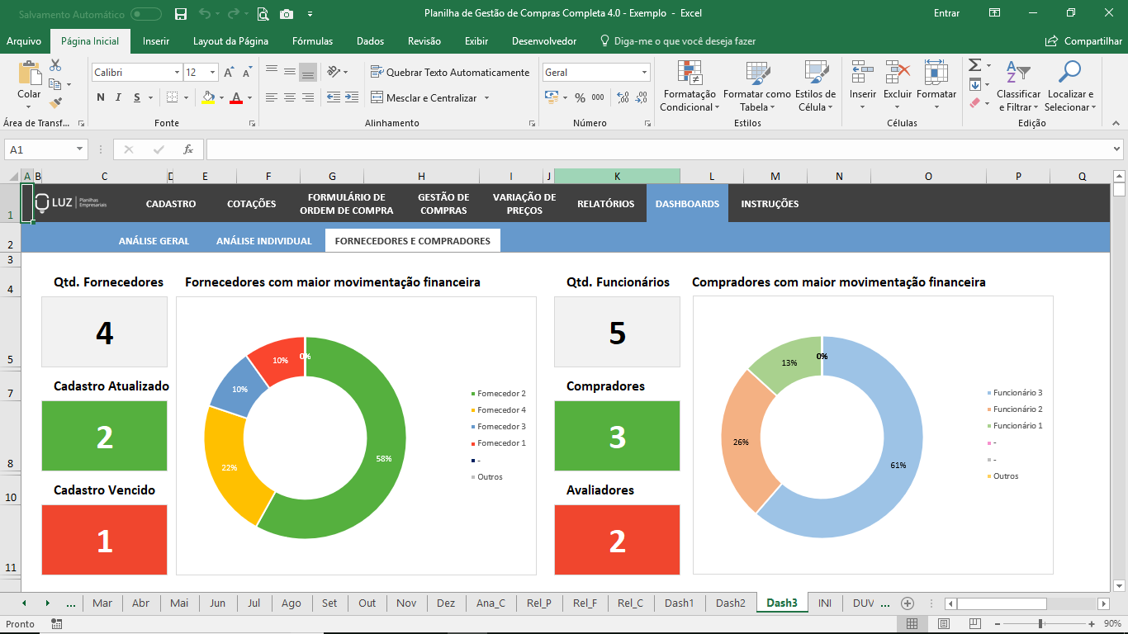Expand the Geral number format dropdown

tap(644, 73)
